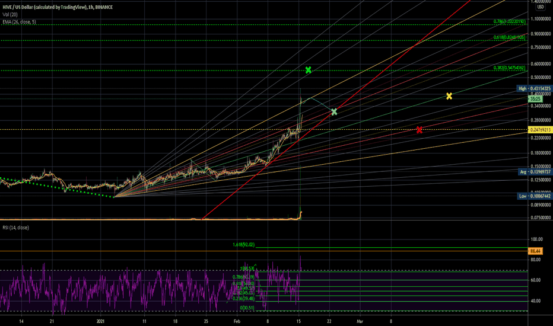
Task: Click the 22 date label on time axis
Action: coord(329,321)
